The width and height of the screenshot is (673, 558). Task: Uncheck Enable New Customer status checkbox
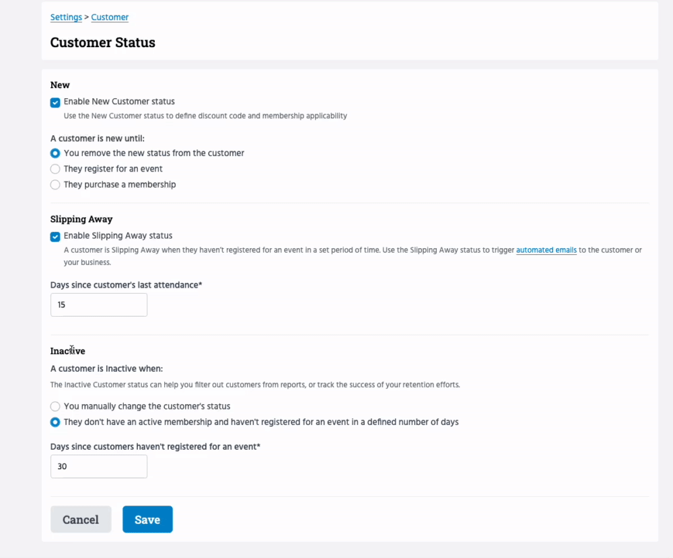[55, 102]
